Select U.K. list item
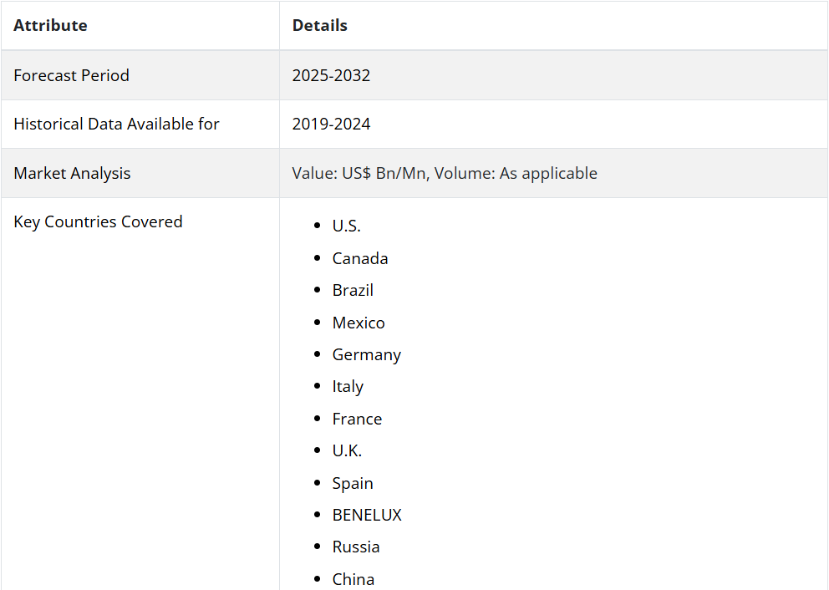The image size is (829, 590). coord(347,451)
